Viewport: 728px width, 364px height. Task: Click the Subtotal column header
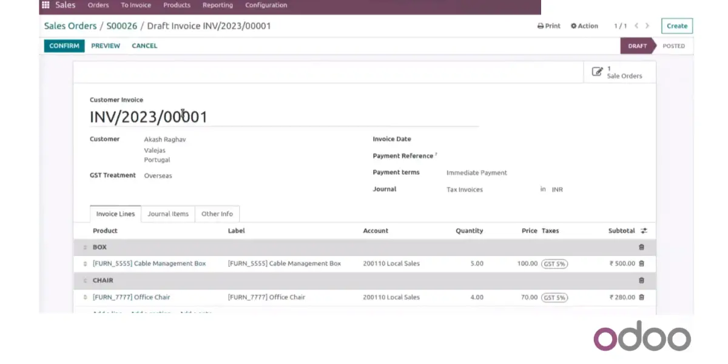622,231
